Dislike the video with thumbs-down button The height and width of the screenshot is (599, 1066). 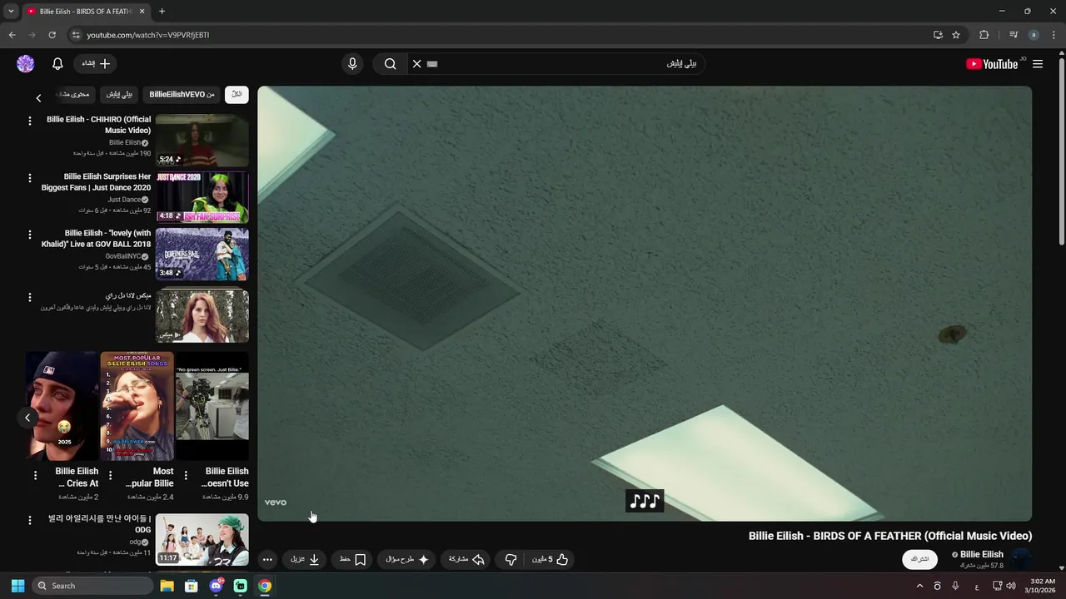pos(511,560)
